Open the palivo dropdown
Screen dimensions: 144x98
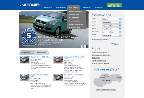pos(112,29)
